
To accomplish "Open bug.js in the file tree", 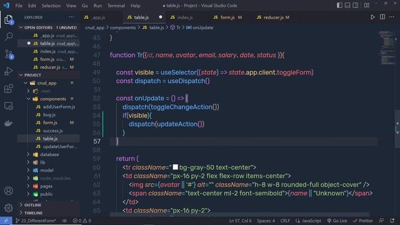I will [49, 114].
